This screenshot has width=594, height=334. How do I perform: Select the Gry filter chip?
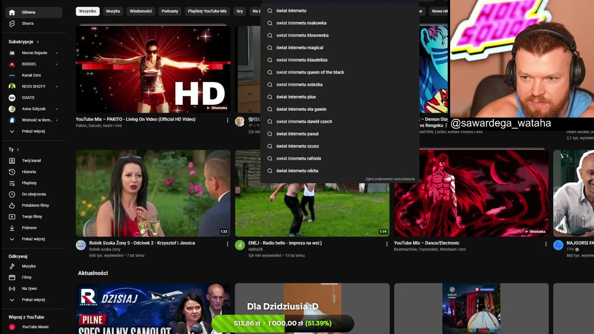point(240,11)
